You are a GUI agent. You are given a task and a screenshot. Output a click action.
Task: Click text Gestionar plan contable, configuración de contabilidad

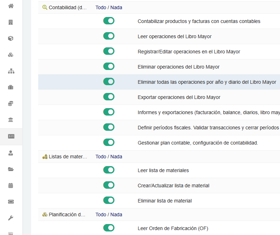coord(198,143)
